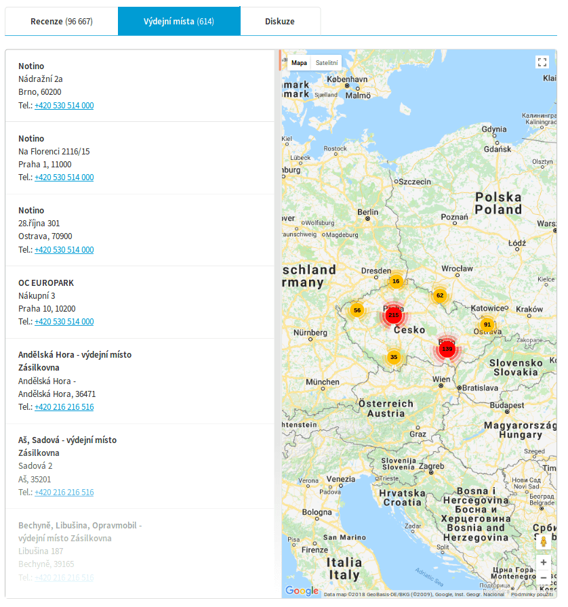Viewport: 568px width, 607px height.
Task: Open the red 215 cluster marker near Praha
Action: [x=394, y=315]
